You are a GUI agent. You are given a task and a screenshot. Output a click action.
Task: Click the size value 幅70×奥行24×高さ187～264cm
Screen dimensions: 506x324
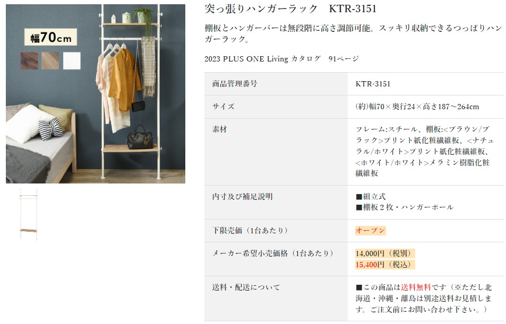pos(417,107)
